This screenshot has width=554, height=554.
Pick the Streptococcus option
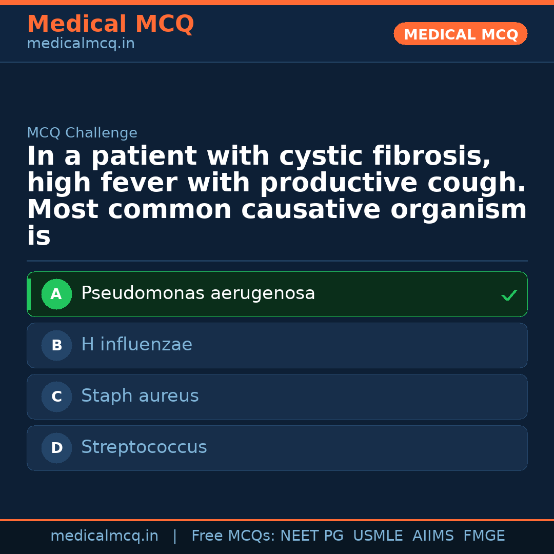point(144,448)
